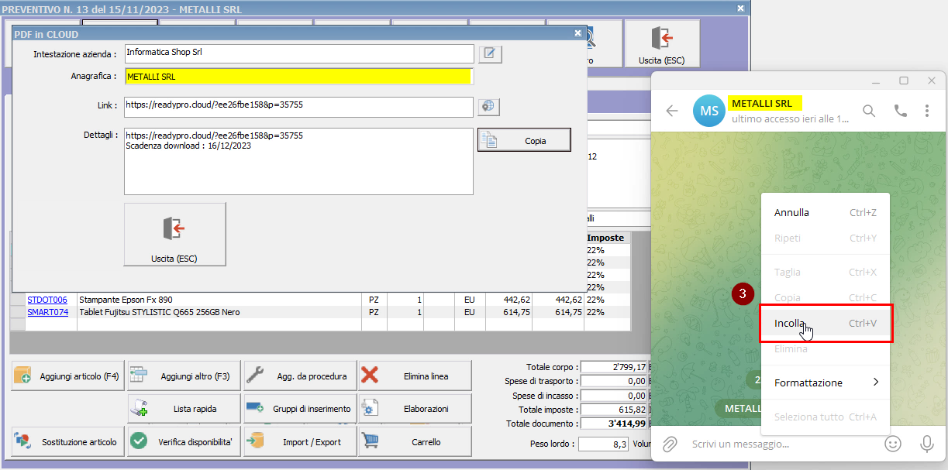Click the Link field with readypro.cloud URL
The width and height of the screenshot is (948, 470).
coord(298,106)
